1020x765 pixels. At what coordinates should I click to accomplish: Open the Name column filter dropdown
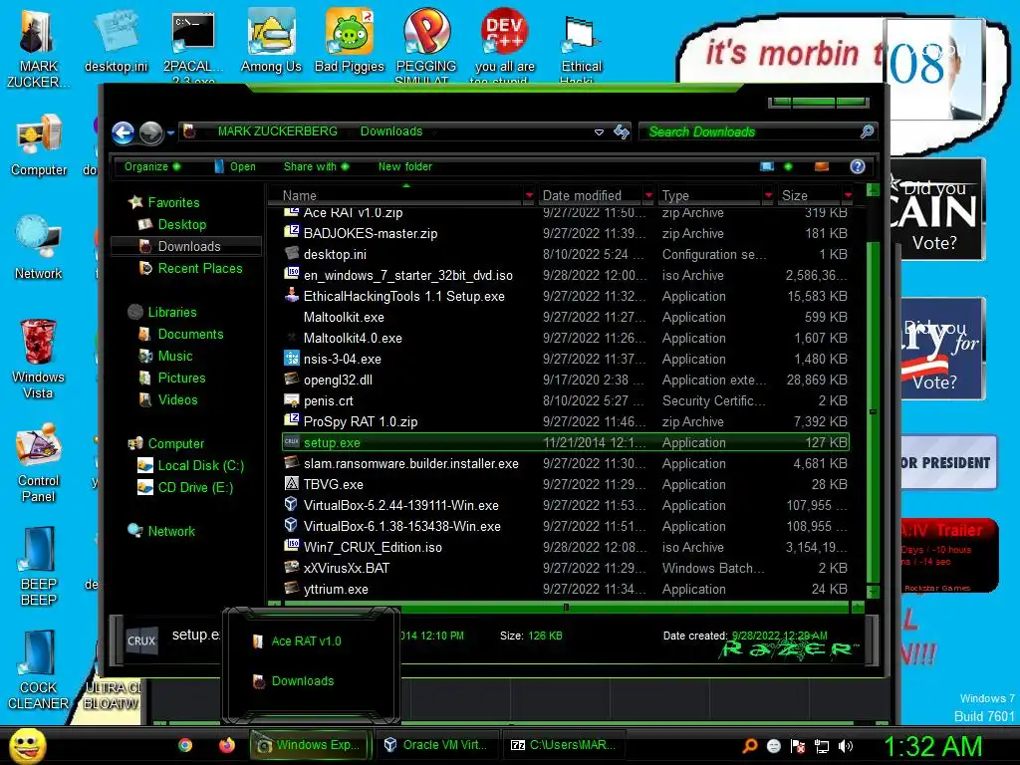point(529,195)
